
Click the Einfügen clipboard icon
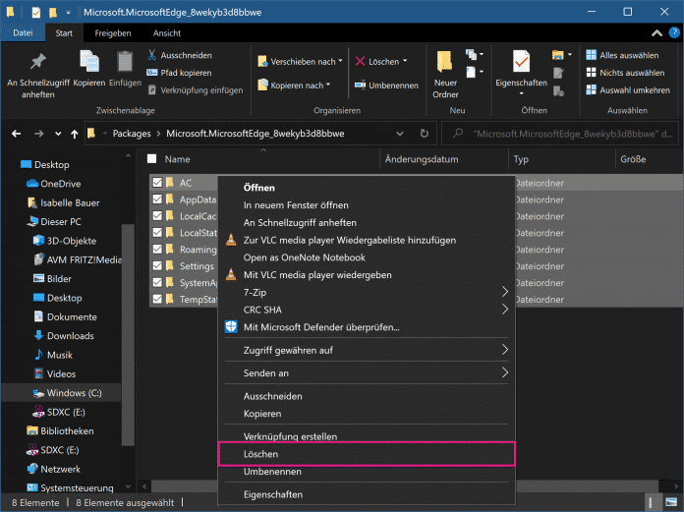[125, 61]
